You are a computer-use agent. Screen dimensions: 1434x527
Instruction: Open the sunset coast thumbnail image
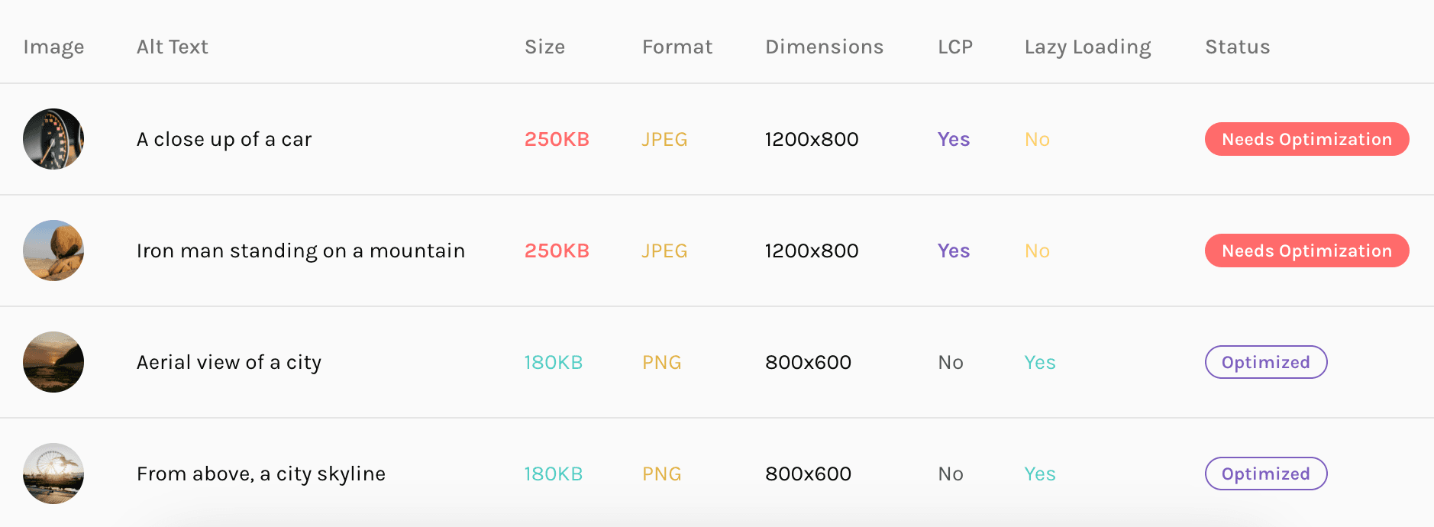53,362
